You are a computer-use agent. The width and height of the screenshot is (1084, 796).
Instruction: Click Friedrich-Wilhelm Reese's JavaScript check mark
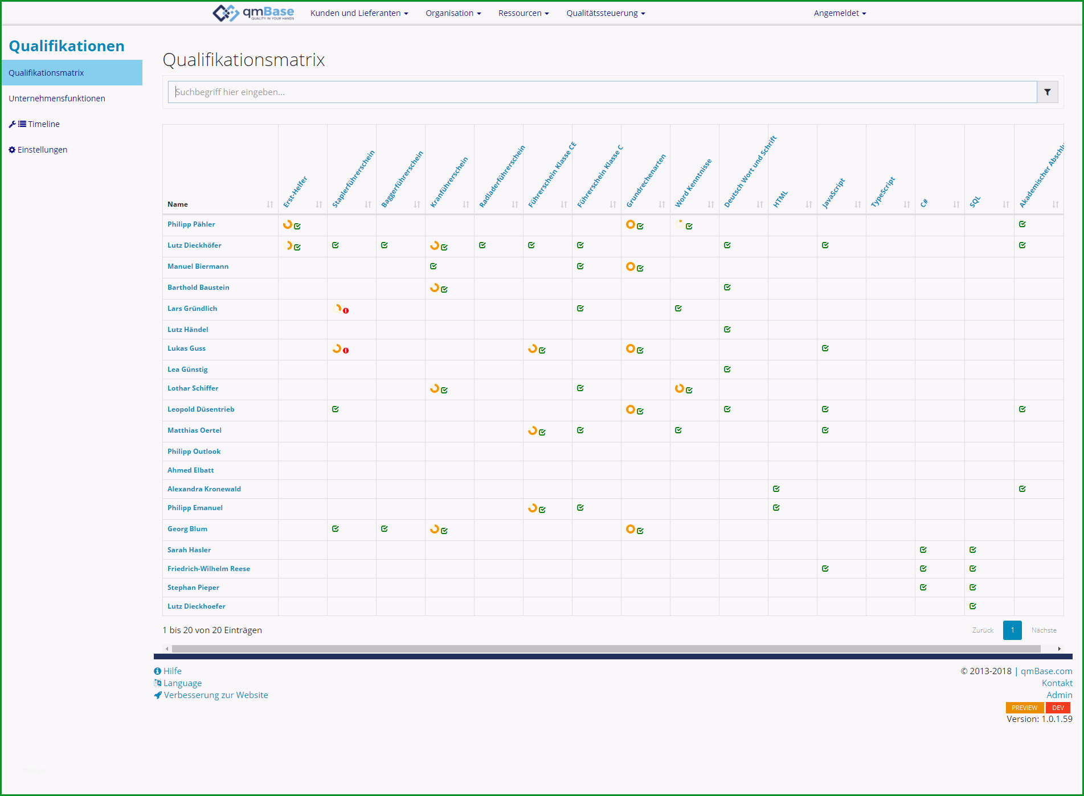point(825,569)
